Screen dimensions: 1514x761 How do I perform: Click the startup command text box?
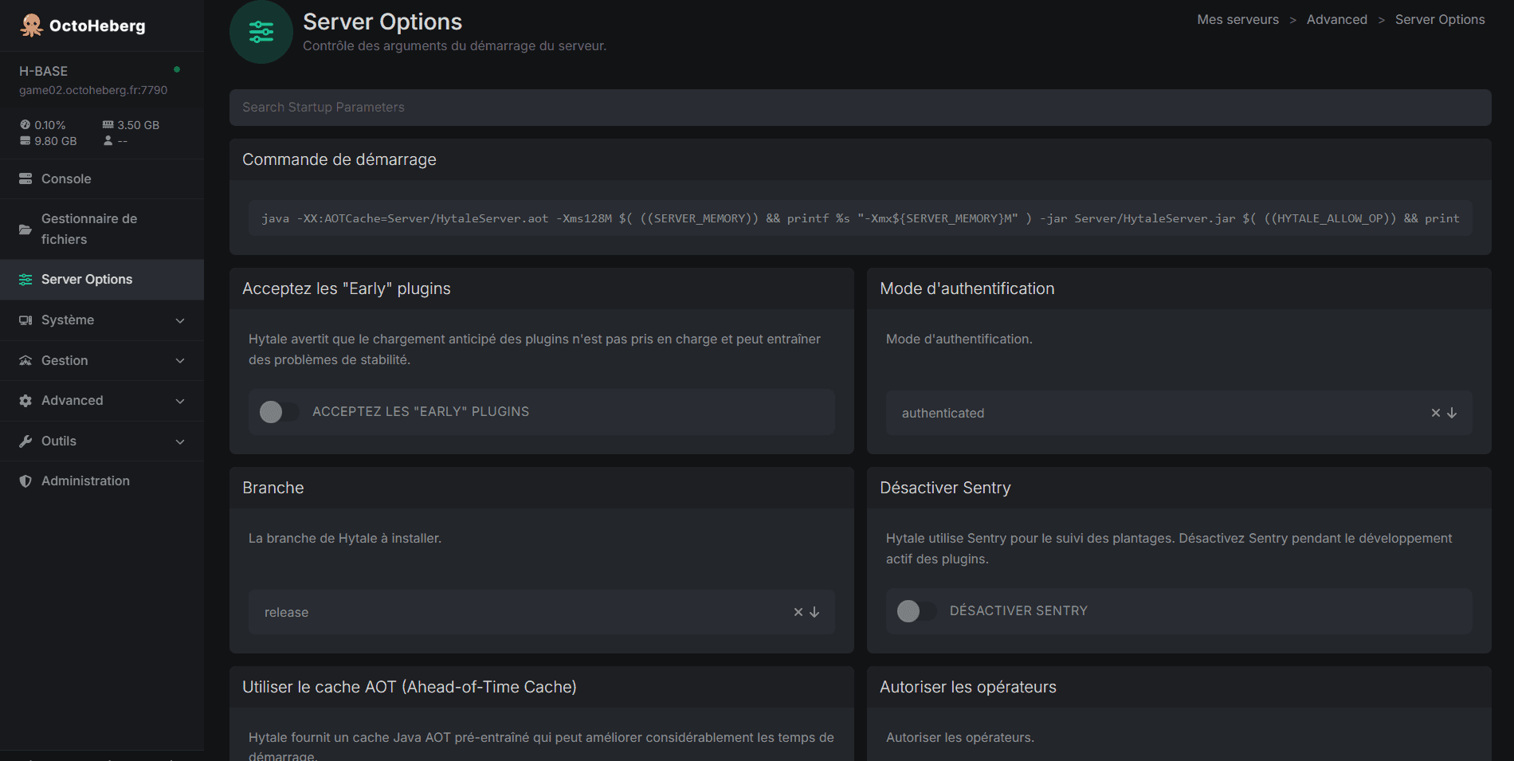(x=860, y=218)
